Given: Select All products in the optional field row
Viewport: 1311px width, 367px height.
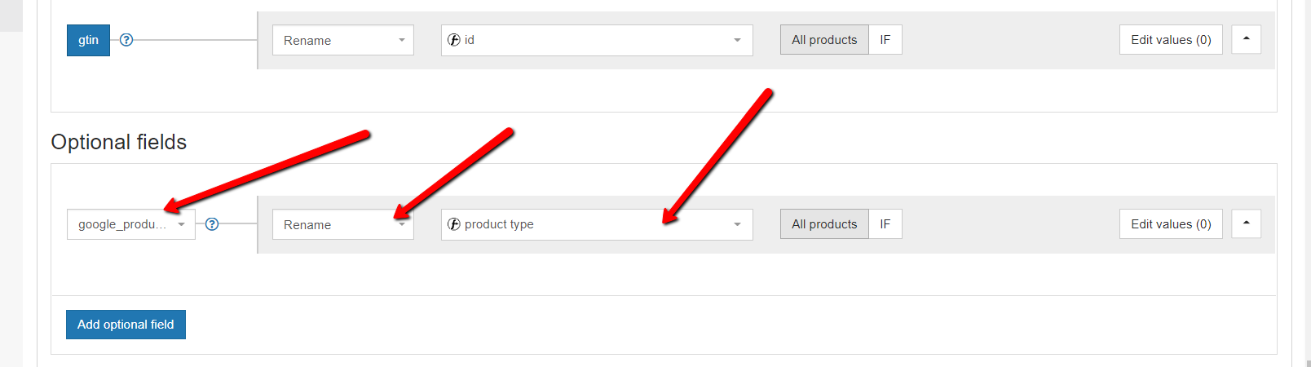Looking at the screenshot, I should click(x=824, y=224).
